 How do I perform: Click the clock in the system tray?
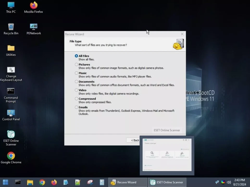click(240, 182)
